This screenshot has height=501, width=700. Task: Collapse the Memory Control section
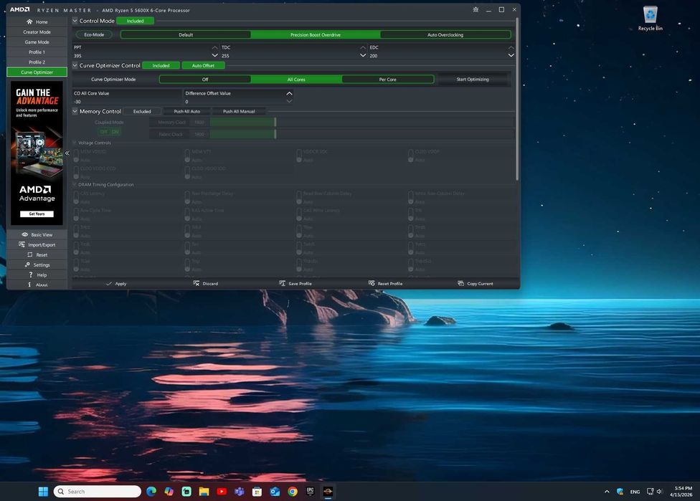click(75, 111)
